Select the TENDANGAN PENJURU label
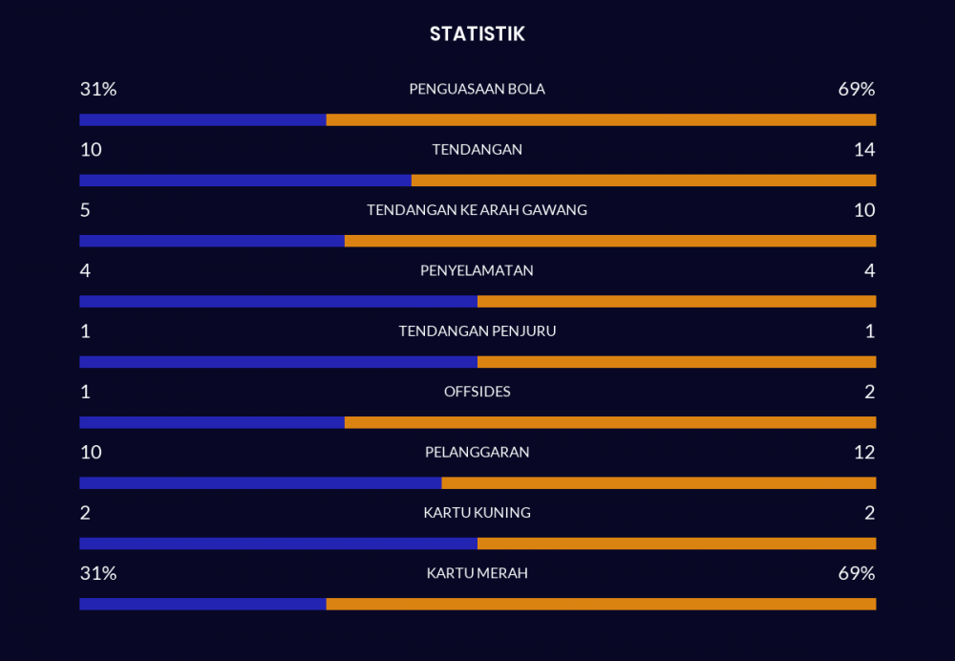This screenshot has height=661, width=955. (477, 331)
